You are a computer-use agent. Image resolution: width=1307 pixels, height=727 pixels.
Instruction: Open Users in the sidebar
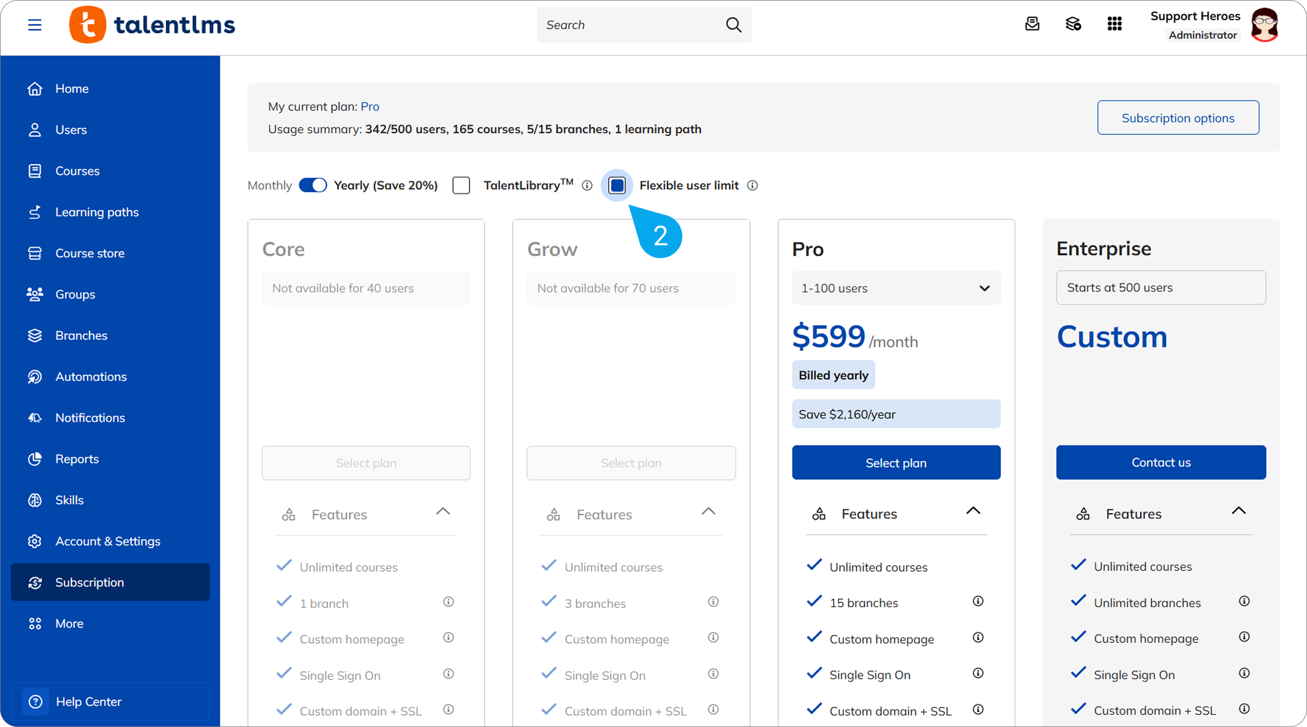(110, 130)
